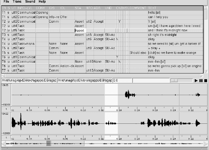Click 'so we're gonna pick up' text cell
This screenshot has width=209, height=150.
point(175,66)
